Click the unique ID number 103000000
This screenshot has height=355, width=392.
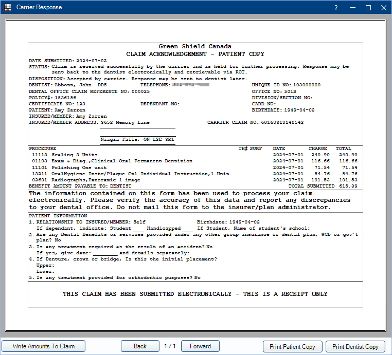307,85
